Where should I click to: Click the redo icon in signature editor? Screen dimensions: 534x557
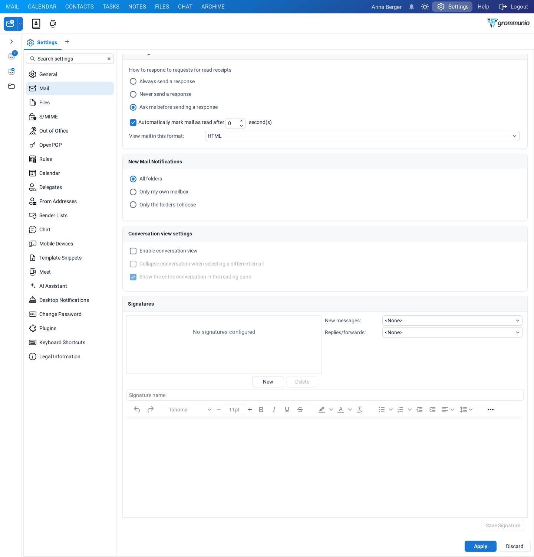click(151, 410)
